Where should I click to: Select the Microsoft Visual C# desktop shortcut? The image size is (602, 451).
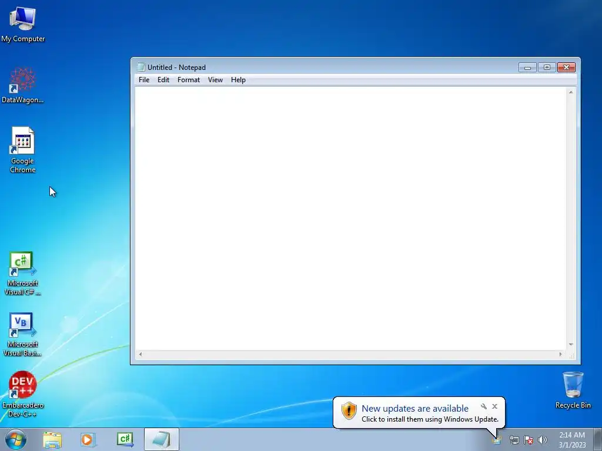[x=23, y=274]
